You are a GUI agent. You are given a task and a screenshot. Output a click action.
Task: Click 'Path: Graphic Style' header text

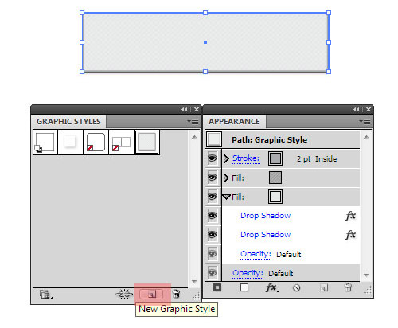(270, 140)
